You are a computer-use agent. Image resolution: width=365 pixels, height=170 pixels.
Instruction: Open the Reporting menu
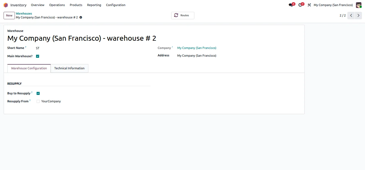point(94,5)
